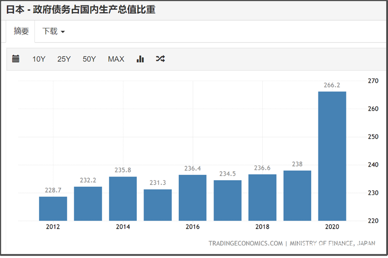388x258 pixels.
Task: Click the bar labeled 231.3
Action: (x=157, y=205)
